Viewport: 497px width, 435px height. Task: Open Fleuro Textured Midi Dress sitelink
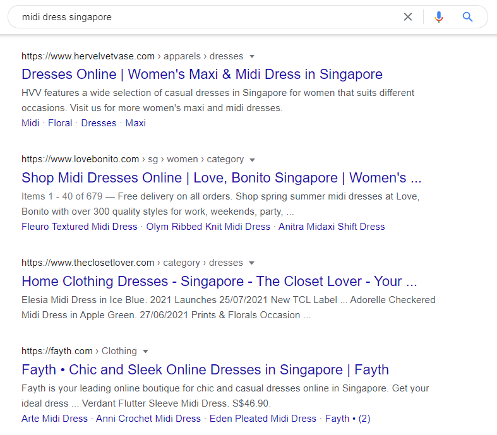(x=79, y=227)
